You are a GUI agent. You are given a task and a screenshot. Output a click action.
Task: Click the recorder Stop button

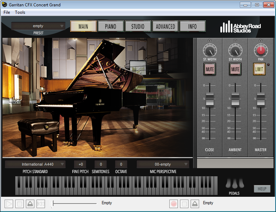coord(184,204)
